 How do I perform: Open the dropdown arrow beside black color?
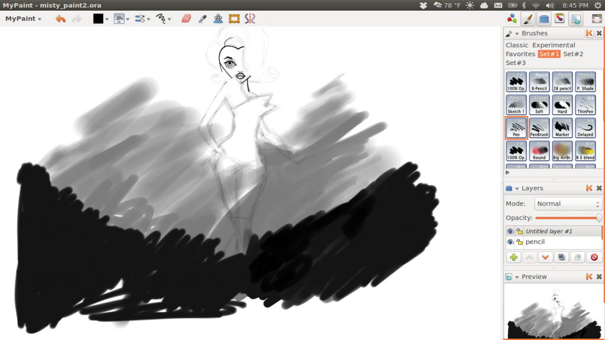[x=107, y=19]
